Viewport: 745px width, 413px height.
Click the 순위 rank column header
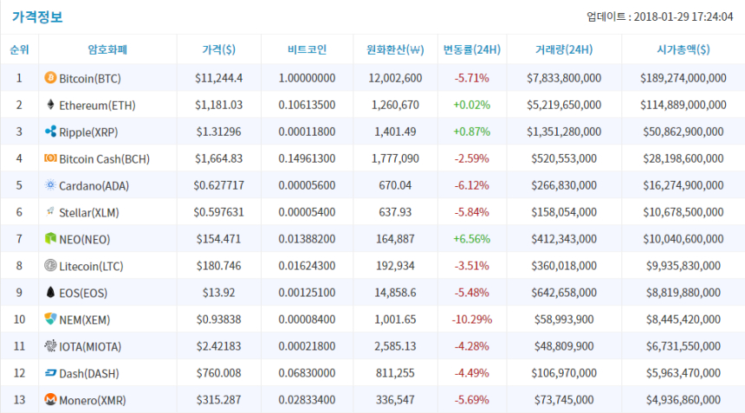click(x=19, y=49)
